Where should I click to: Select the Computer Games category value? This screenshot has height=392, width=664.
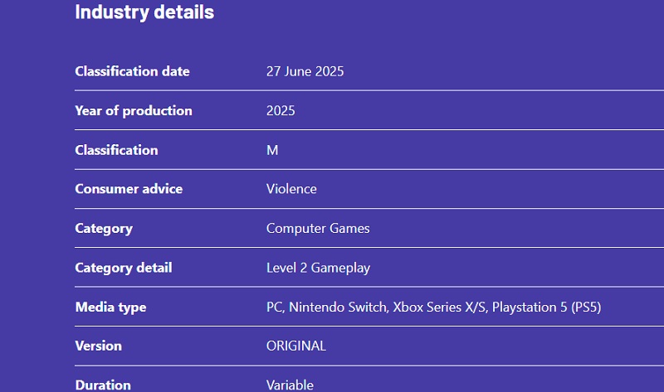click(x=318, y=229)
